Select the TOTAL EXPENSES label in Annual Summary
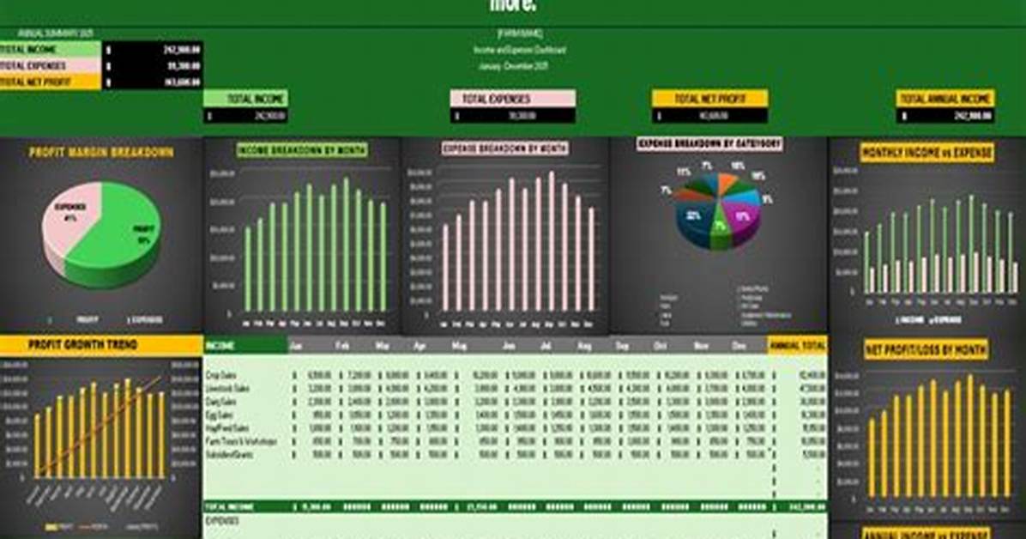1026x539 pixels. (50, 65)
